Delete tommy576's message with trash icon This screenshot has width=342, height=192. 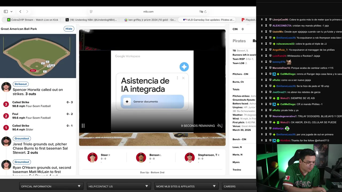[262, 62]
